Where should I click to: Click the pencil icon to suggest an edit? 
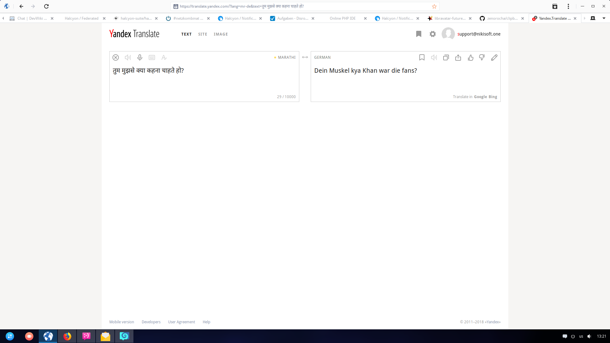[x=494, y=57]
